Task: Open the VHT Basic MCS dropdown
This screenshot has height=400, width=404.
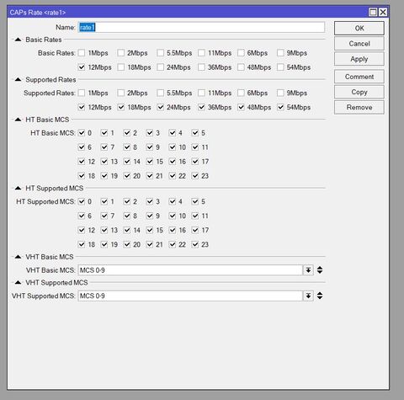Action: (308, 270)
